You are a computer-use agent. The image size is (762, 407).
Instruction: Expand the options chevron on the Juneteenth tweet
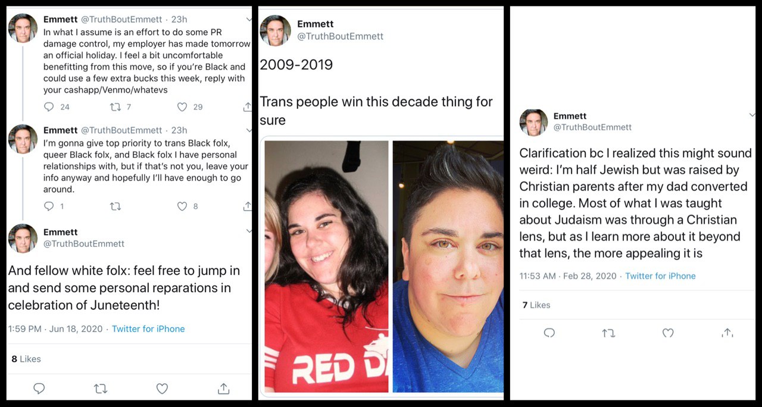[248, 231]
